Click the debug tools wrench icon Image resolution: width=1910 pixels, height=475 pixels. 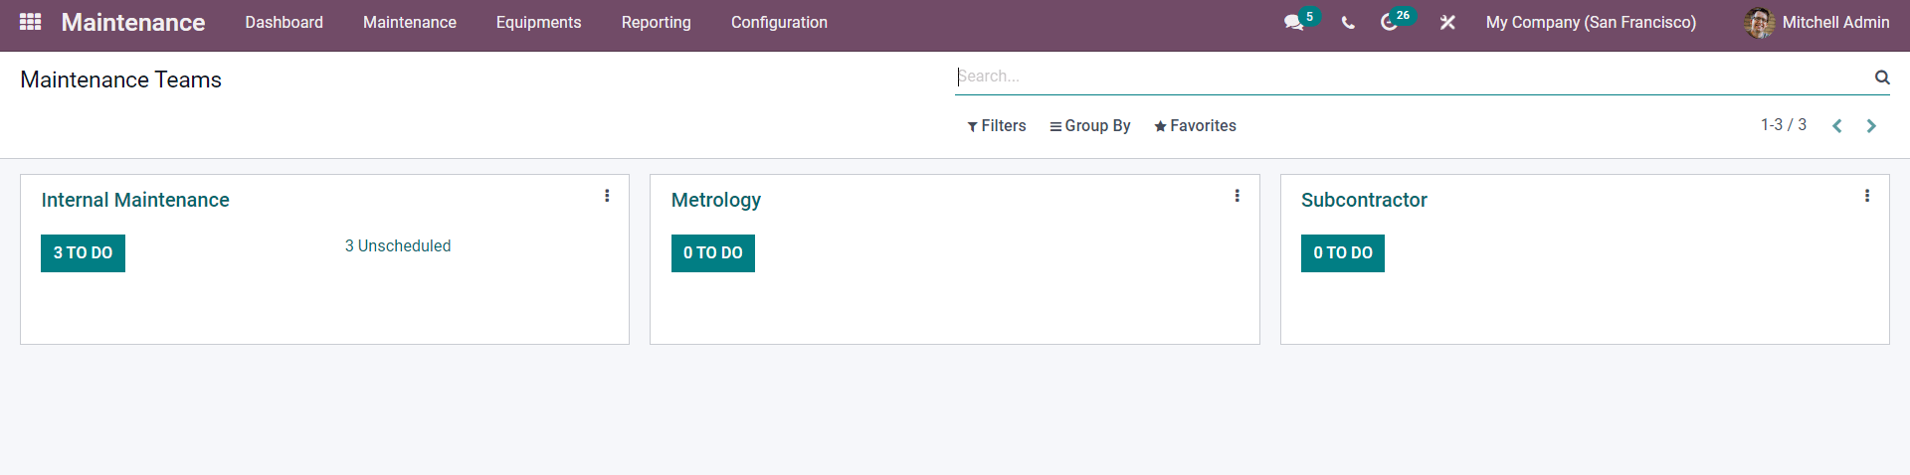1447,22
